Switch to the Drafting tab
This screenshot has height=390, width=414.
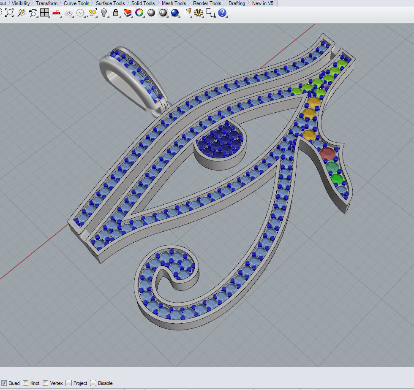(237, 3)
